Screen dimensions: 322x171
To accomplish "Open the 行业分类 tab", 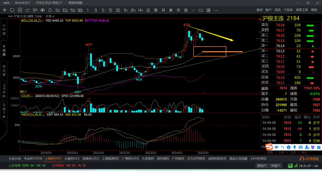I will click(15, 159).
